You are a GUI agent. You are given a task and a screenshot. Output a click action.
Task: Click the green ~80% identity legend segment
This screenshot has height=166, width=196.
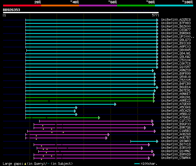[136, 6]
